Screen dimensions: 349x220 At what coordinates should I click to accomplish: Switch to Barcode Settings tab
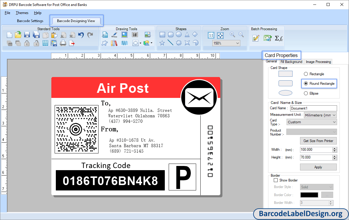pos(30,21)
